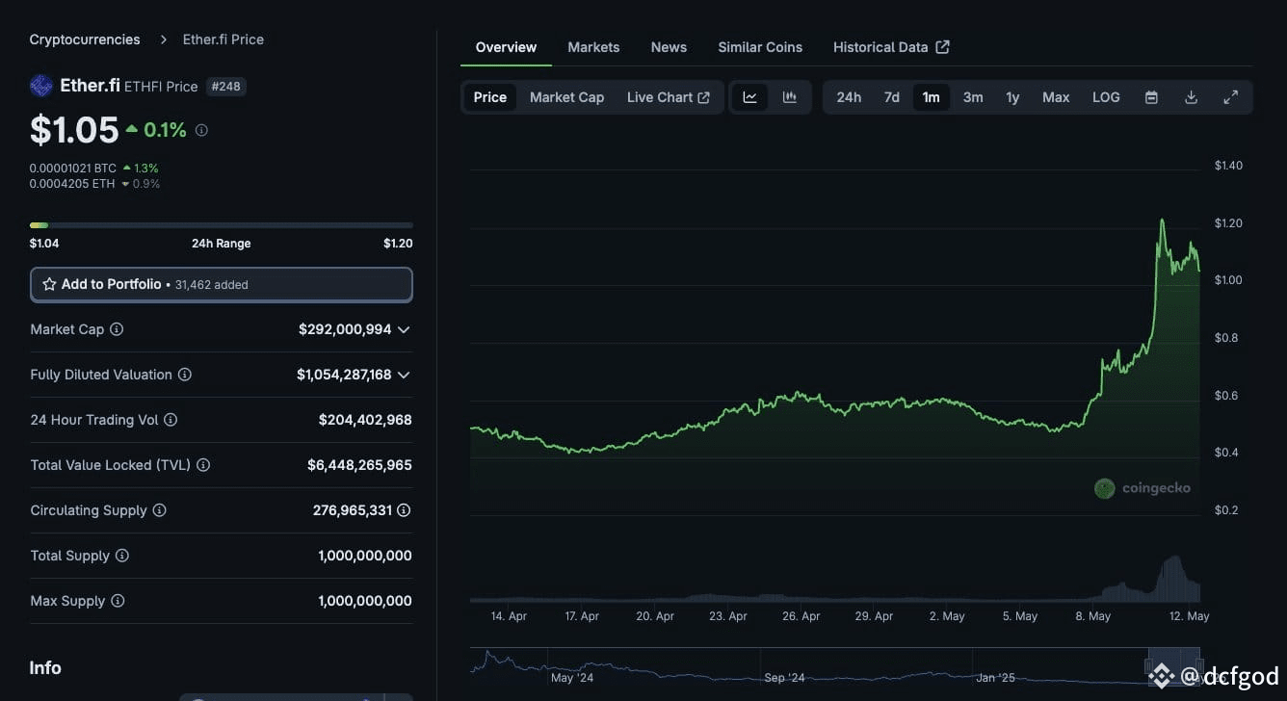Viewport: 1287px width, 701px height.
Task: Select the Price chart toggle
Action: (x=490, y=97)
